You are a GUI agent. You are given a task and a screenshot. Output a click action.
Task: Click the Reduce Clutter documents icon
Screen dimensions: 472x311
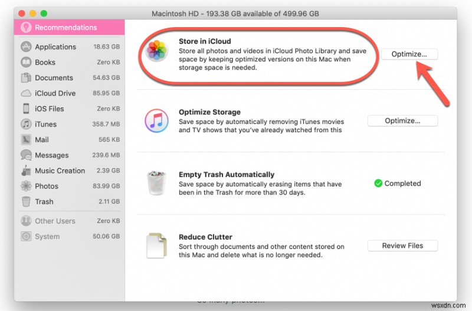tap(156, 245)
